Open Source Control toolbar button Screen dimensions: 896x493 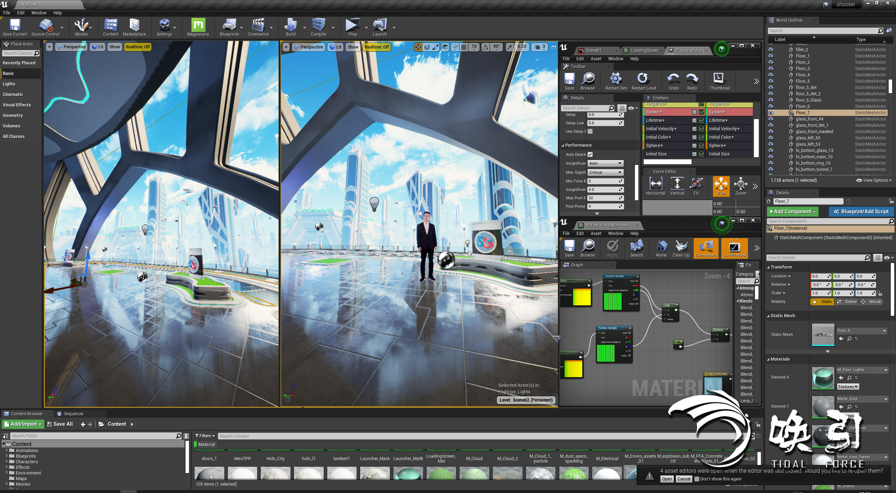[x=45, y=27]
